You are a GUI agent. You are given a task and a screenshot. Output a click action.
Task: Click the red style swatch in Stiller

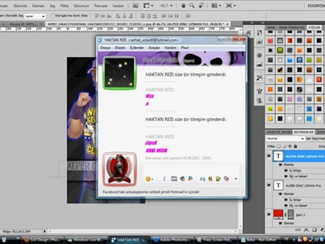270,41
